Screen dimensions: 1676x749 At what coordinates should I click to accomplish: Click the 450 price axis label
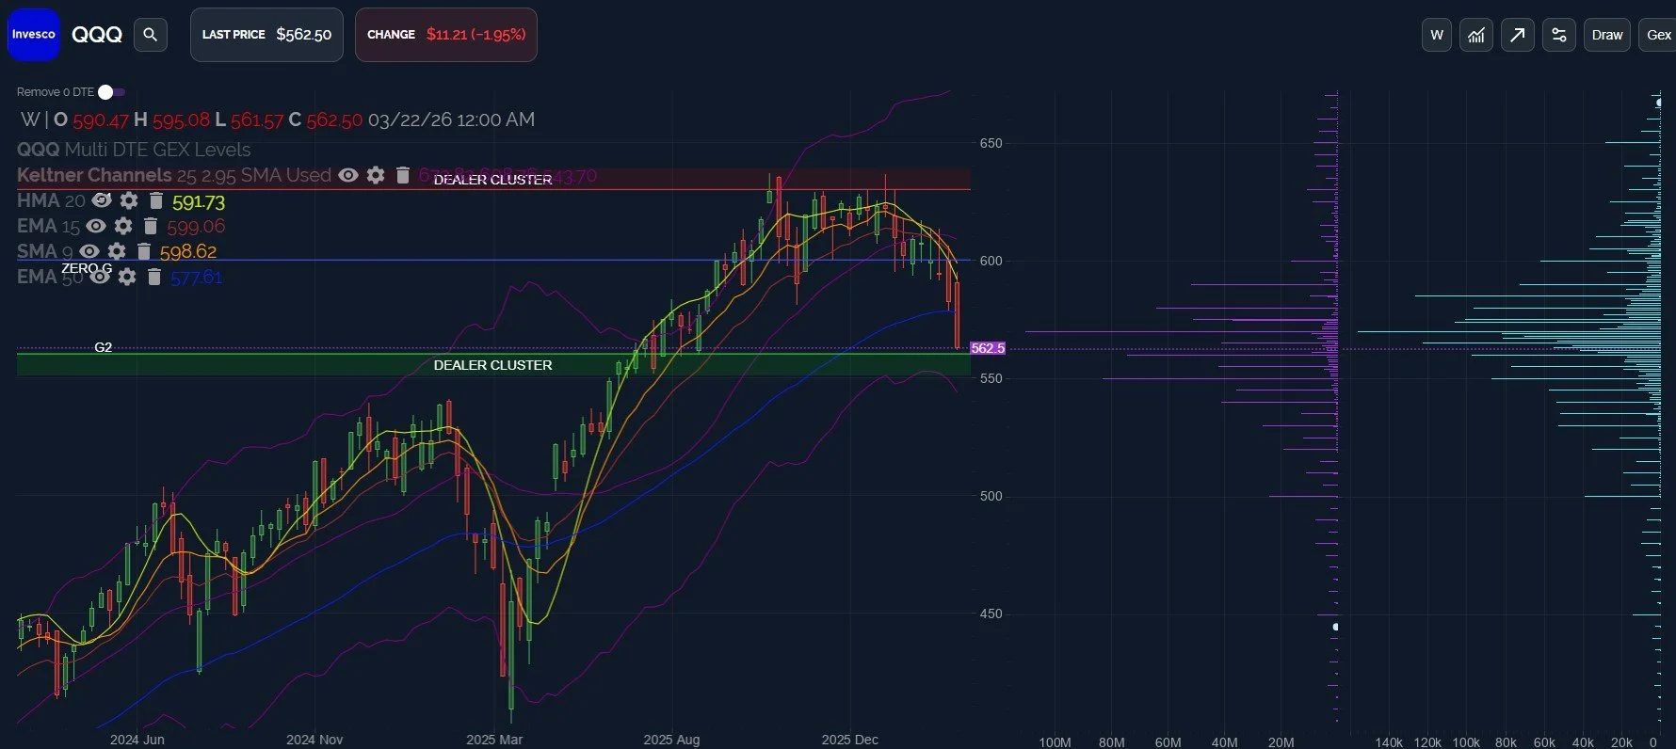[x=991, y=614]
